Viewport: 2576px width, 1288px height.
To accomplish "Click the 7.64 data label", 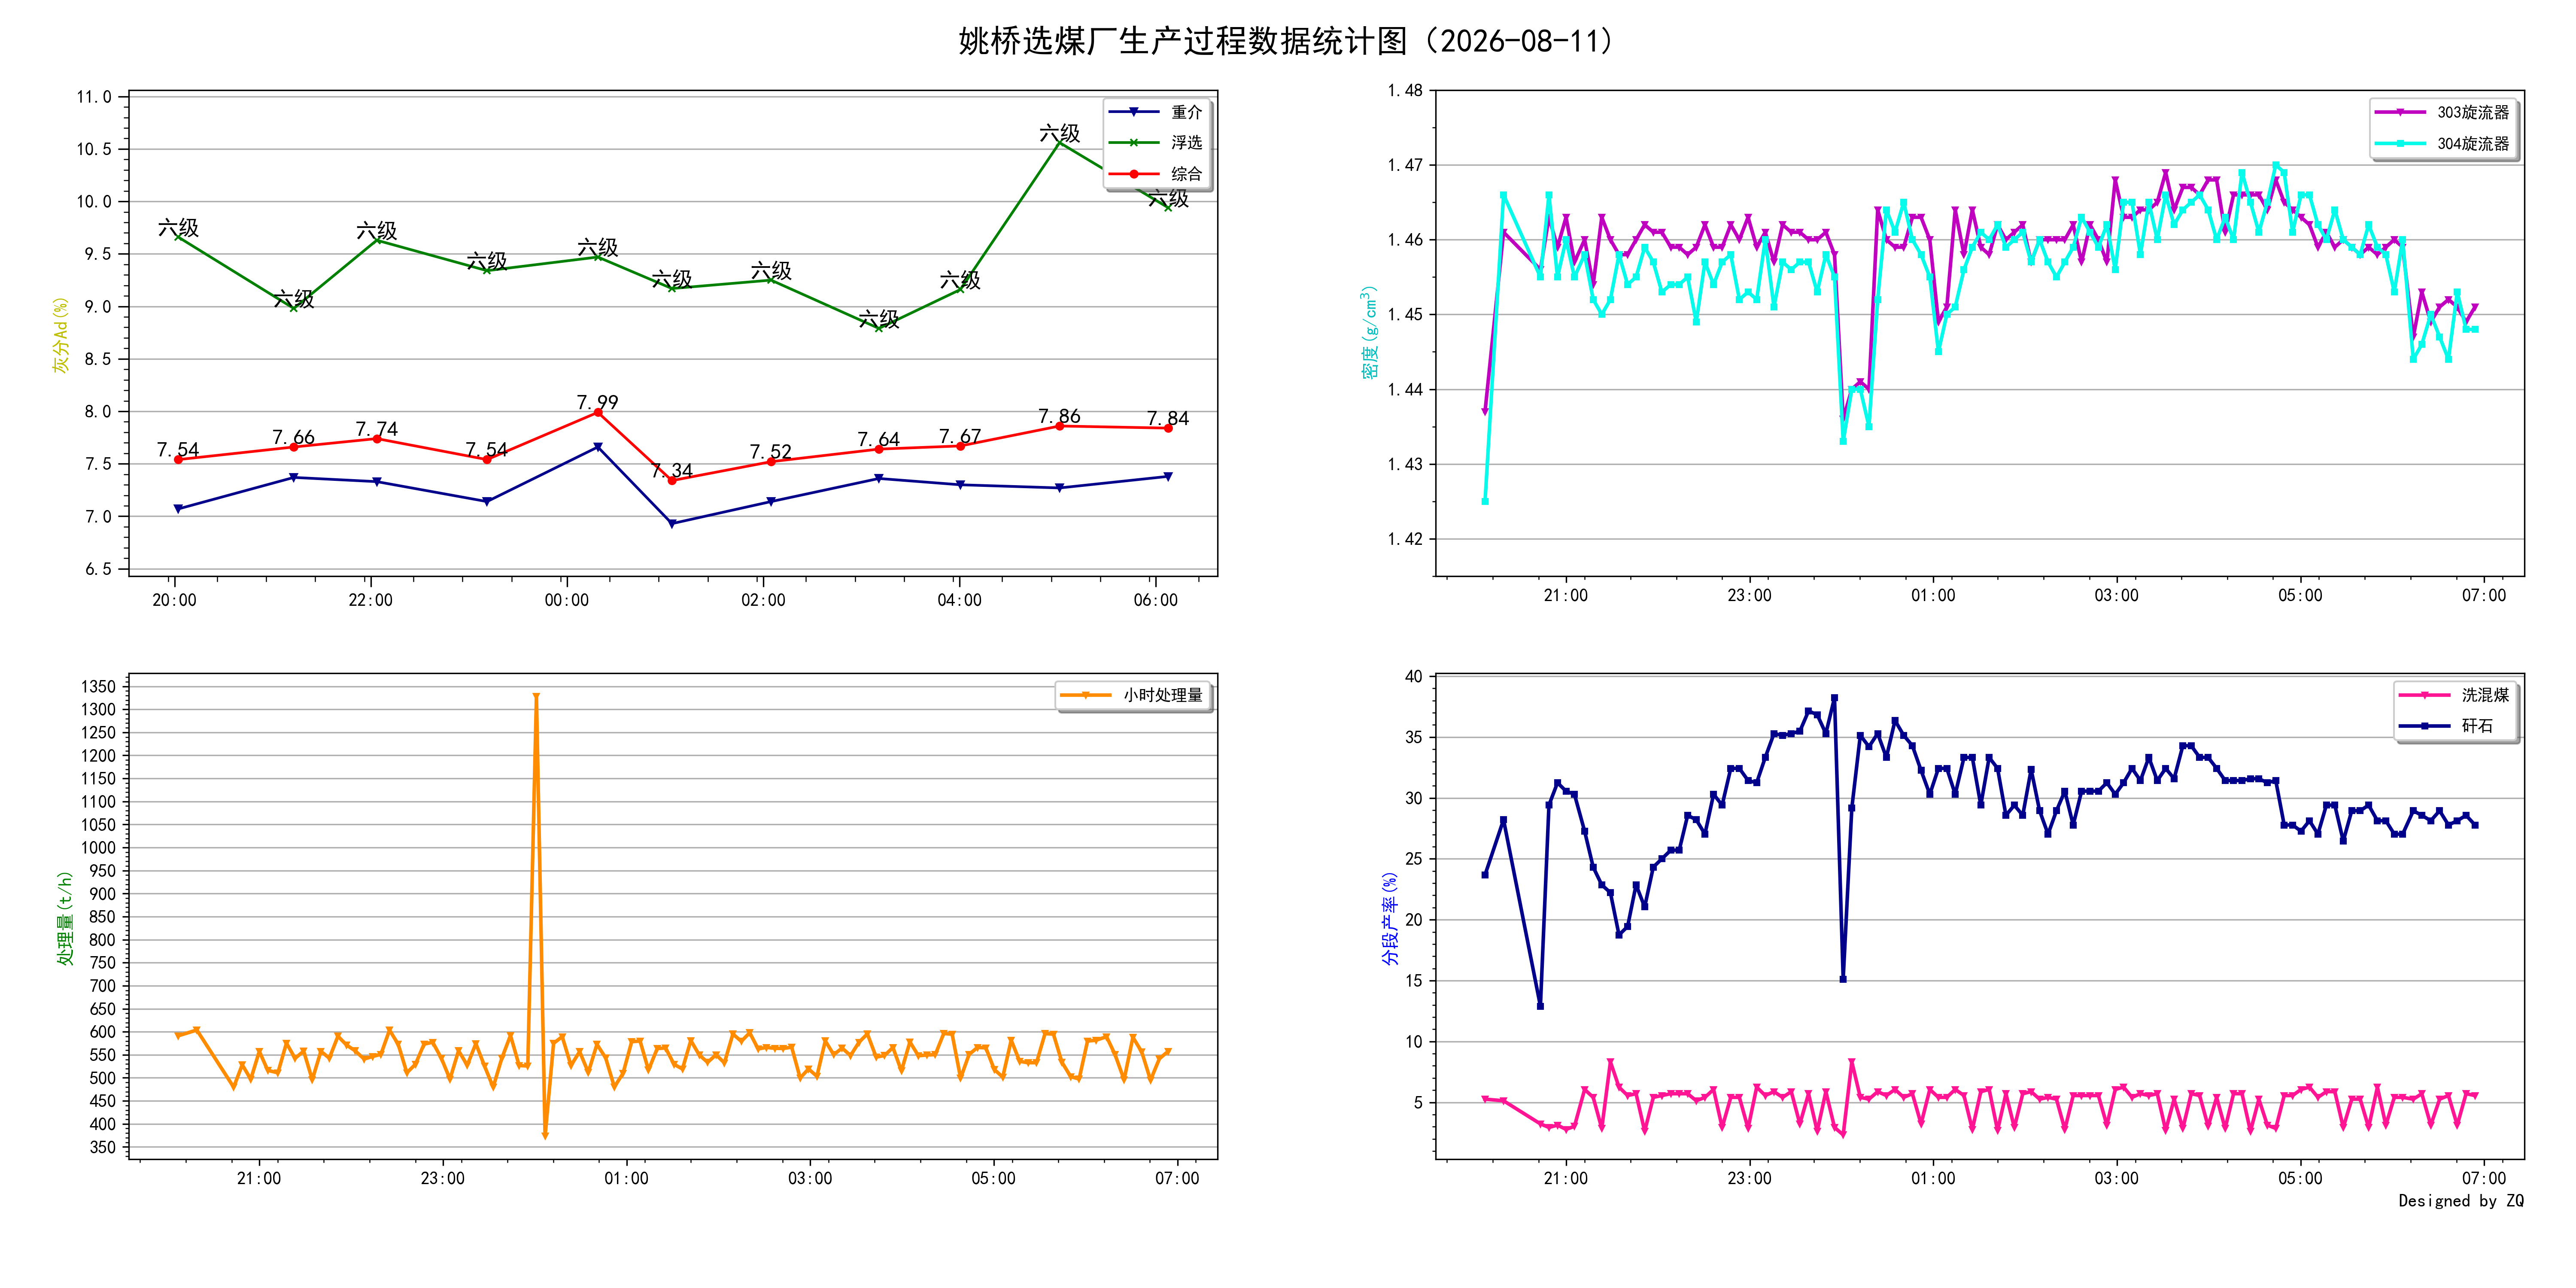I will click(879, 439).
